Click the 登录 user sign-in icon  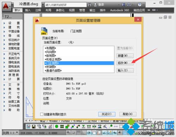[x=95, y=5]
